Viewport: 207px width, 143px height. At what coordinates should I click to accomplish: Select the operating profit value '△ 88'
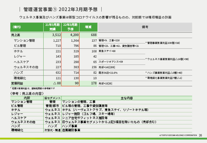57,83
